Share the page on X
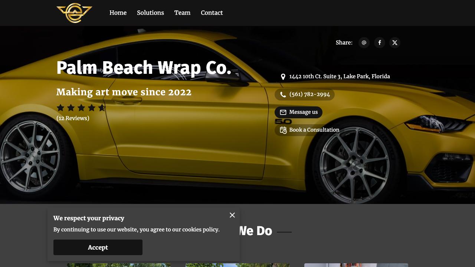The height and width of the screenshot is (267, 475). [x=395, y=43]
